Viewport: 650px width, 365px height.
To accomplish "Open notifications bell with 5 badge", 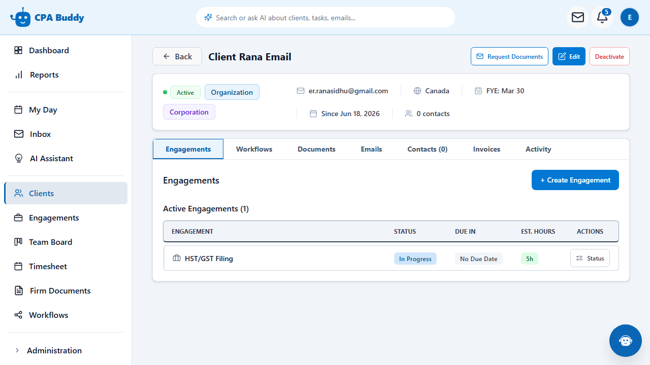I will (602, 17).
